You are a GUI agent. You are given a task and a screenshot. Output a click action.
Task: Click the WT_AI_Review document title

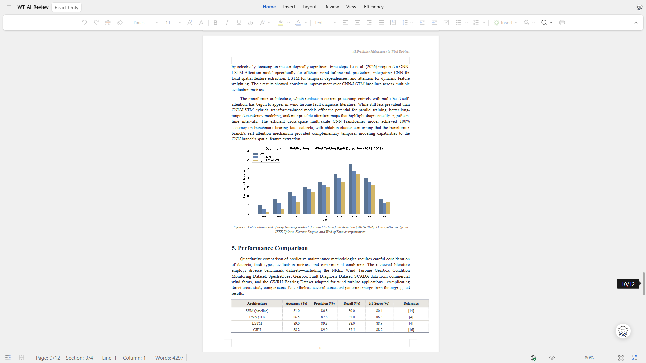33,7
